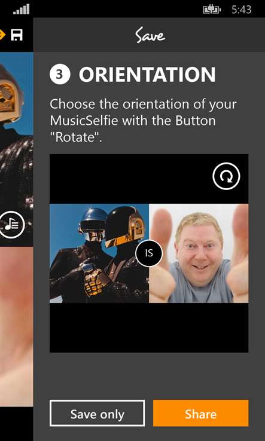This screenshot has width=265, height=441.
Task: Click the orange Share button
Action: coord(201,413)
